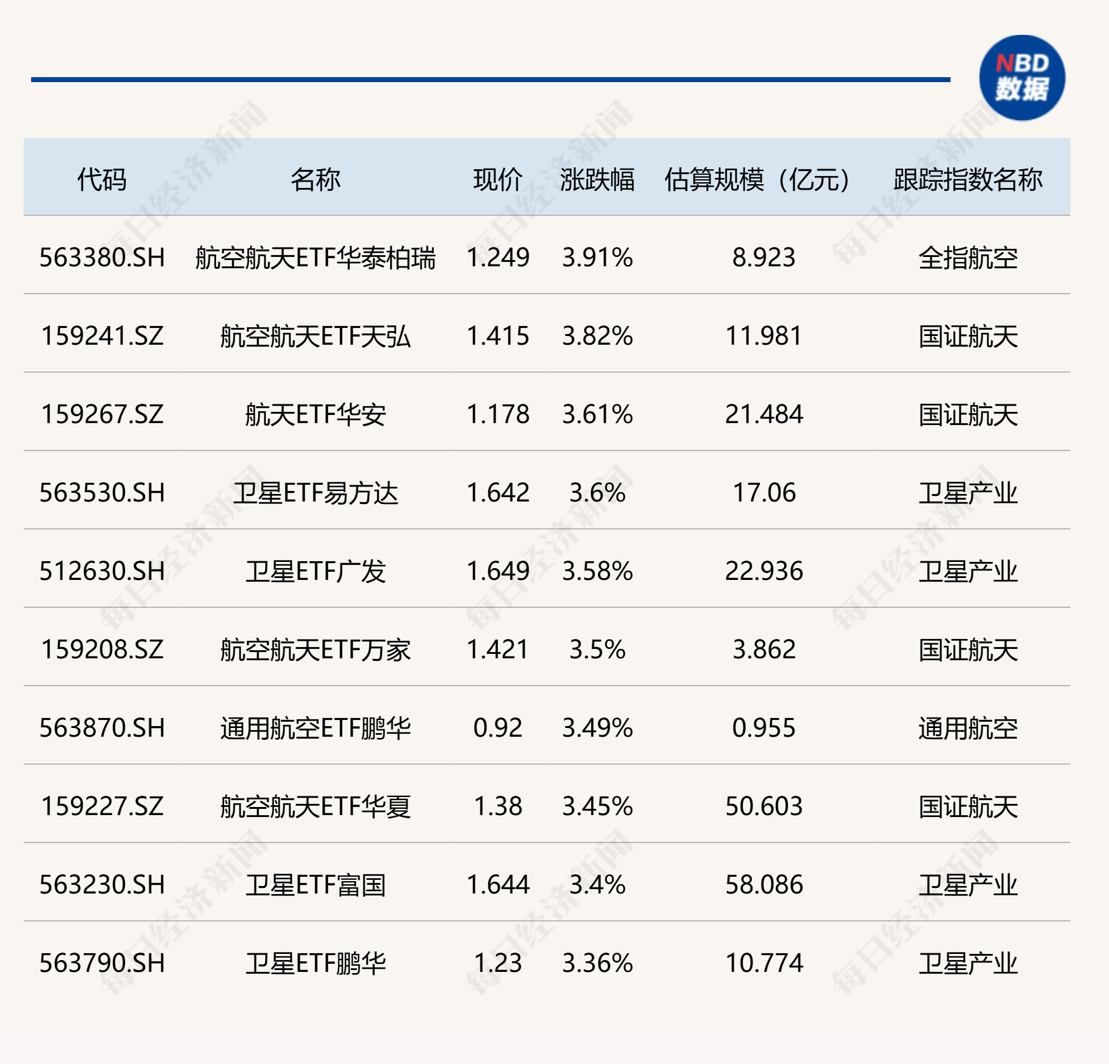The image size is (1109, 1064).
Task: Click the price 0.92
Action: tap(498, 728)
